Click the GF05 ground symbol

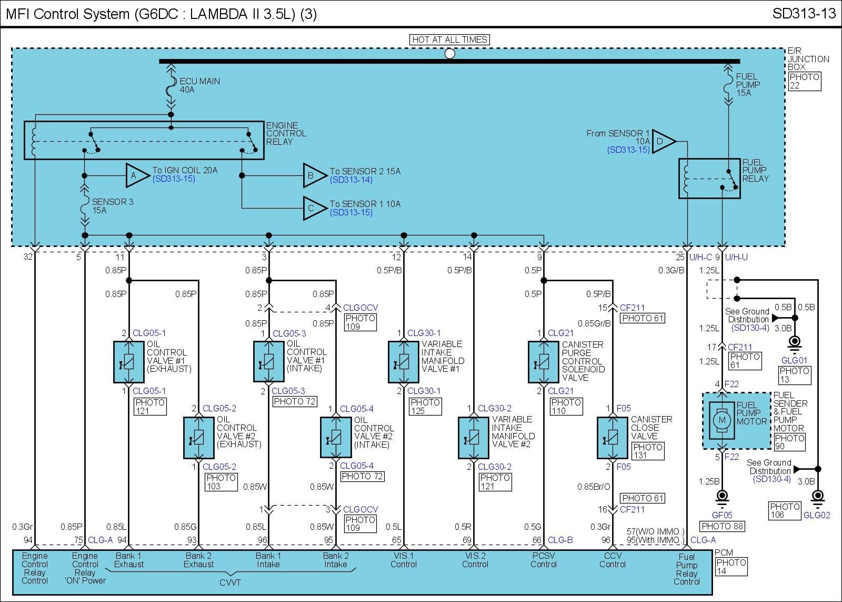pyautogui.click(x=722, y=498)
